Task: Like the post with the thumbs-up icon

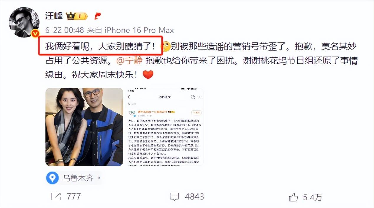Action: 293,197
